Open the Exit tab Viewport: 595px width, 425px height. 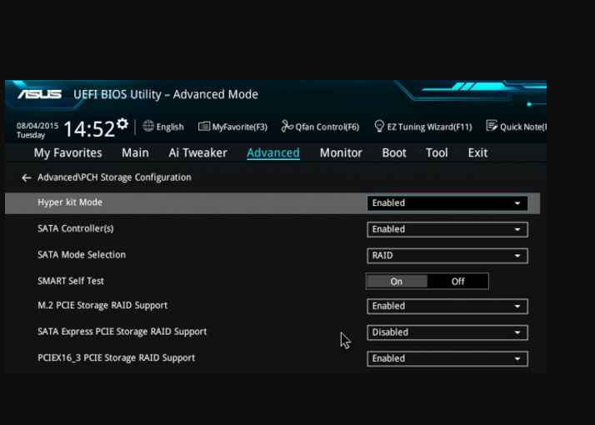point(477,153)
